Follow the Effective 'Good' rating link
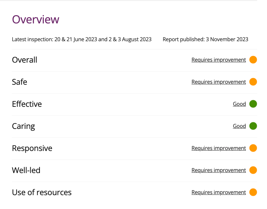 tap(239, 104)
